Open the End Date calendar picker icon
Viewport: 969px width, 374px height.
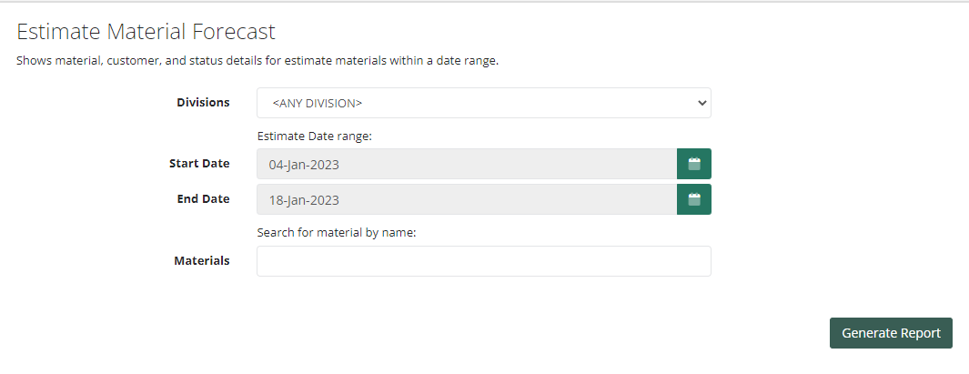(694, 199)
